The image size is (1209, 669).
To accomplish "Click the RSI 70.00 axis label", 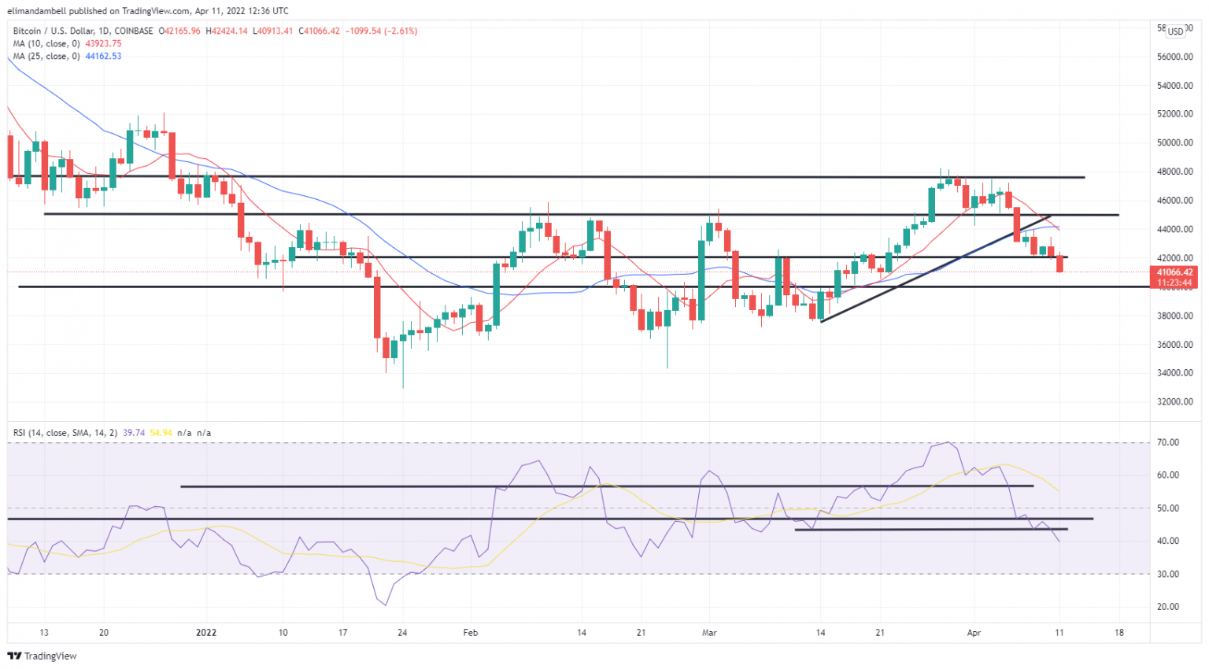I will [1168, 443].
